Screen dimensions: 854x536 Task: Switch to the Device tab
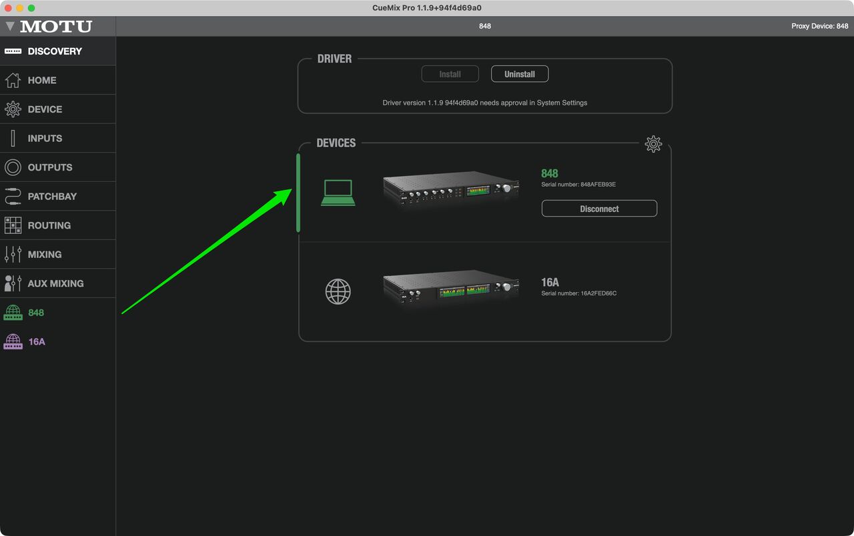[x=58, y=109]
